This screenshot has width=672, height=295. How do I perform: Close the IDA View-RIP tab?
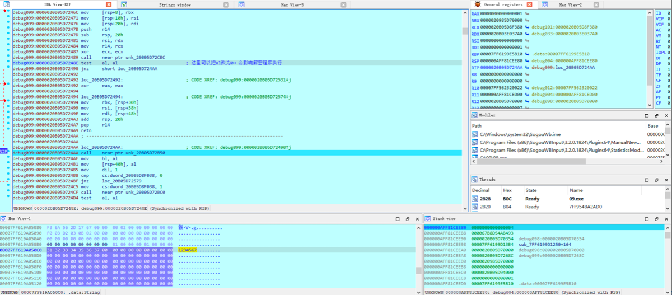point(109,4)
